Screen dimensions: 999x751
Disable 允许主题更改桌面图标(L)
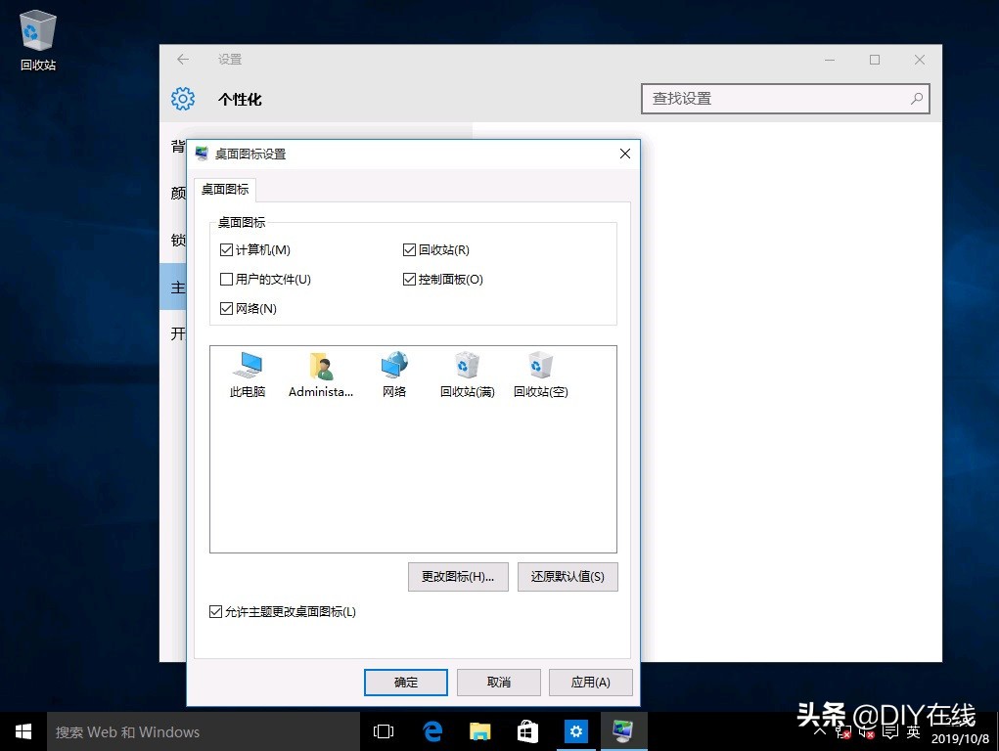coord(214,611)
